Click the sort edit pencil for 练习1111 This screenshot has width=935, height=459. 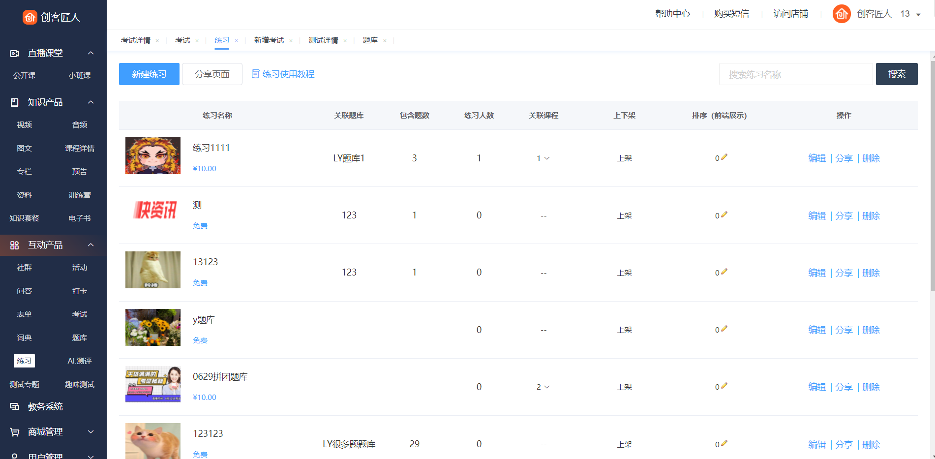pos(724,157)
